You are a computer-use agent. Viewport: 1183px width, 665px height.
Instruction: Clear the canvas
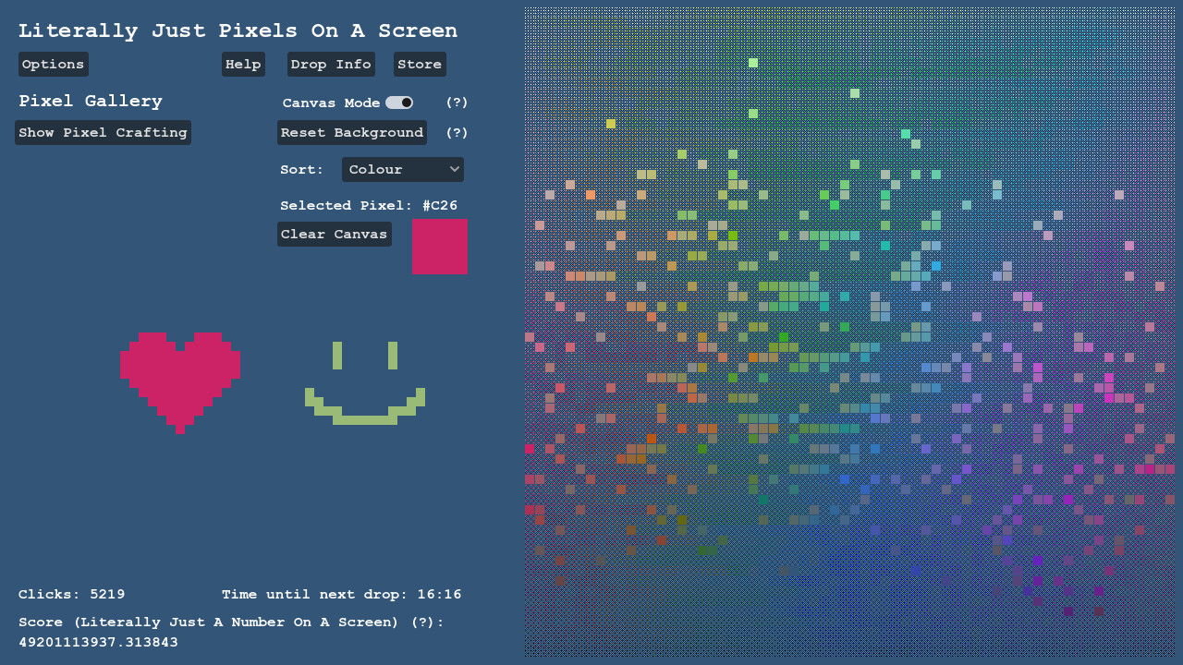[x=334, y=234]
